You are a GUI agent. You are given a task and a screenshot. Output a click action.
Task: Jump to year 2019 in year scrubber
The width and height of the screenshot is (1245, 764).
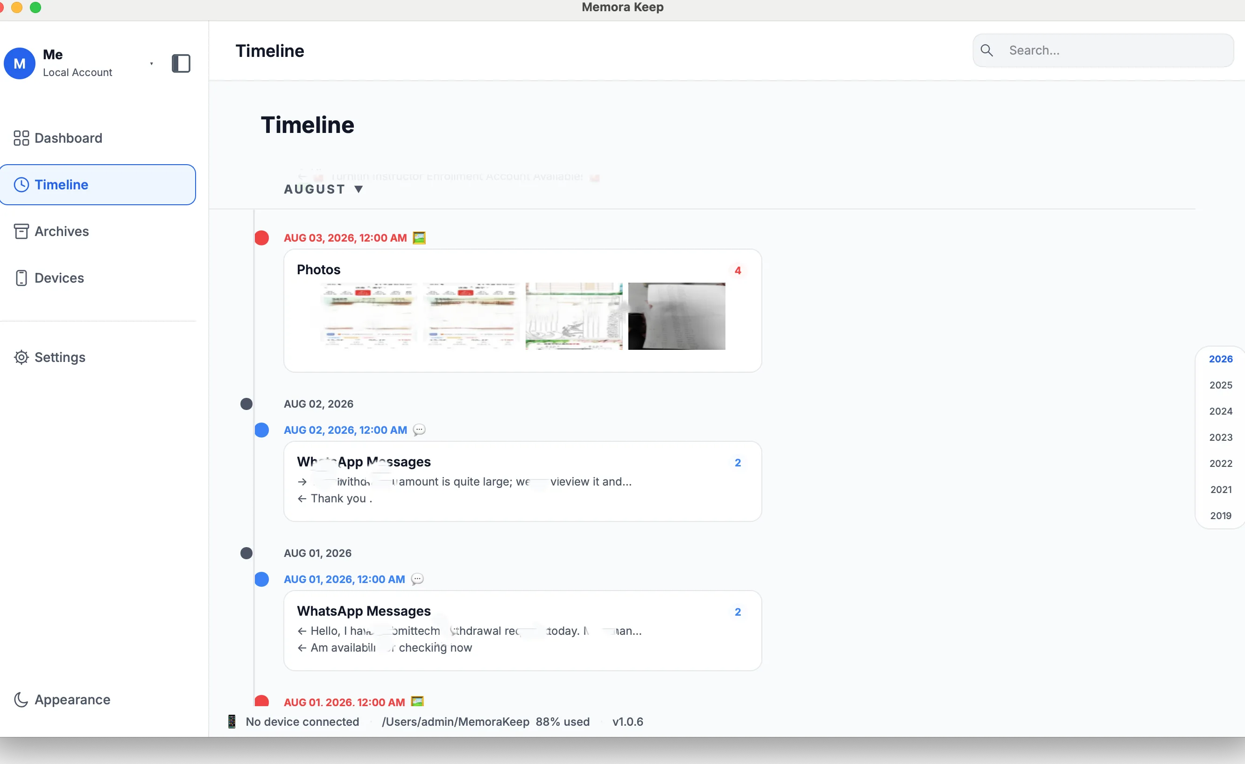tap(1221, 515)
